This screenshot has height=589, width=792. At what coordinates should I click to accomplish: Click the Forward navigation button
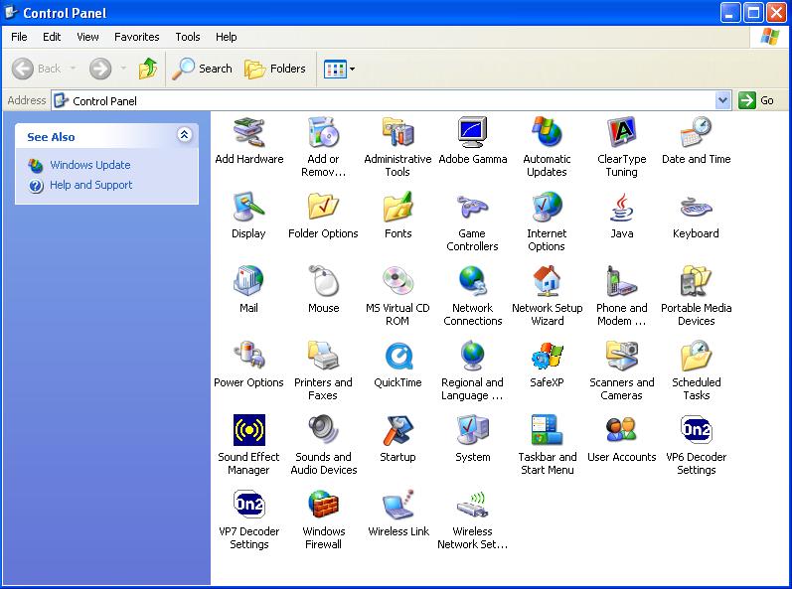coord(100,69)
